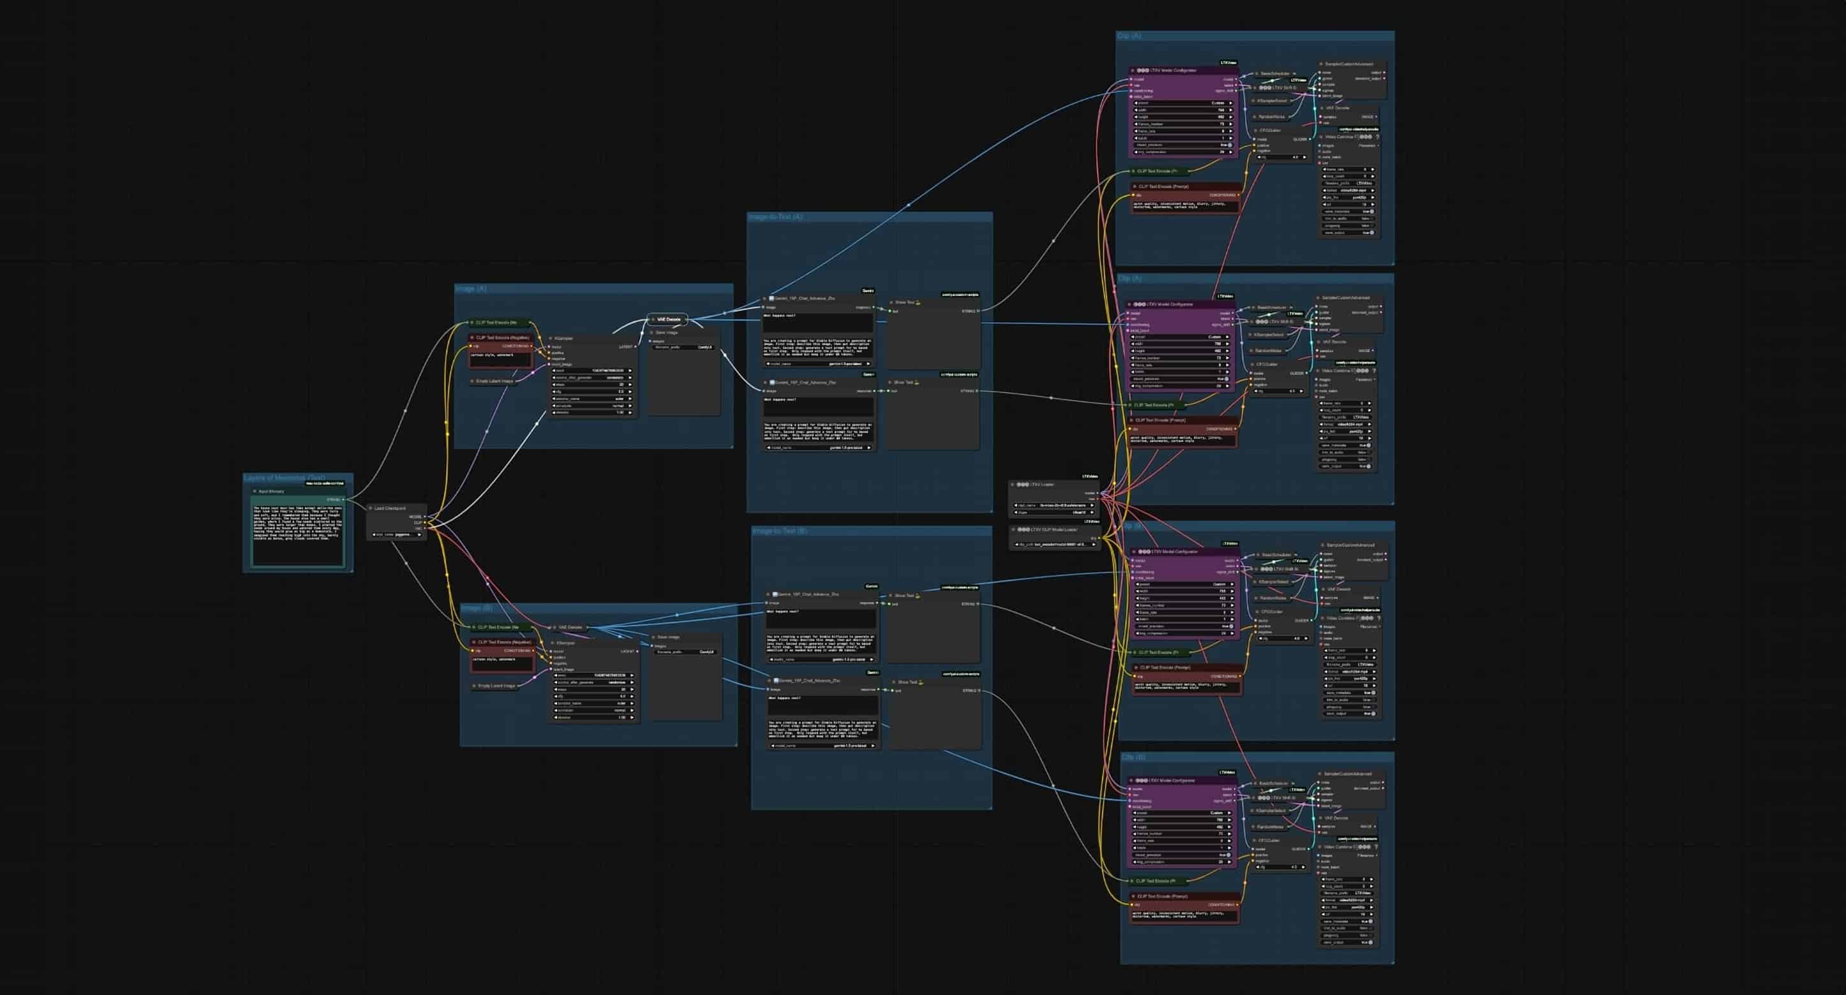Click the Image (A) group title header
The width and height of the screenshot is (1846, 995).
pyautogui.click(x=471, y=289)
